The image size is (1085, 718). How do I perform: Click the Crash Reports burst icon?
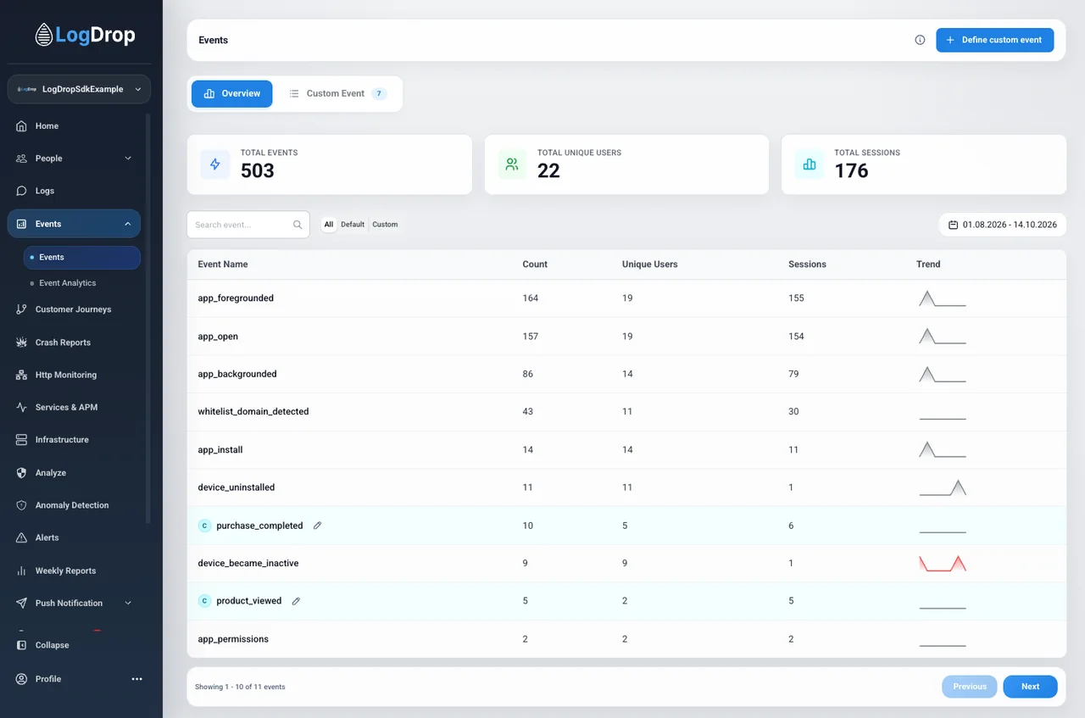pos(22,342)
